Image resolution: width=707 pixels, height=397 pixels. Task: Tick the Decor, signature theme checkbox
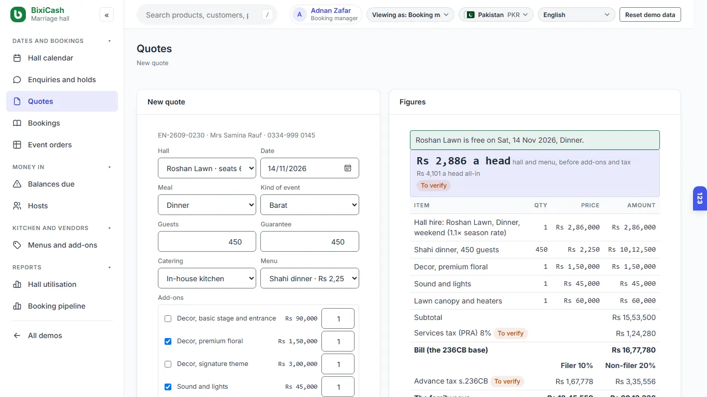(x=168, y=364)
